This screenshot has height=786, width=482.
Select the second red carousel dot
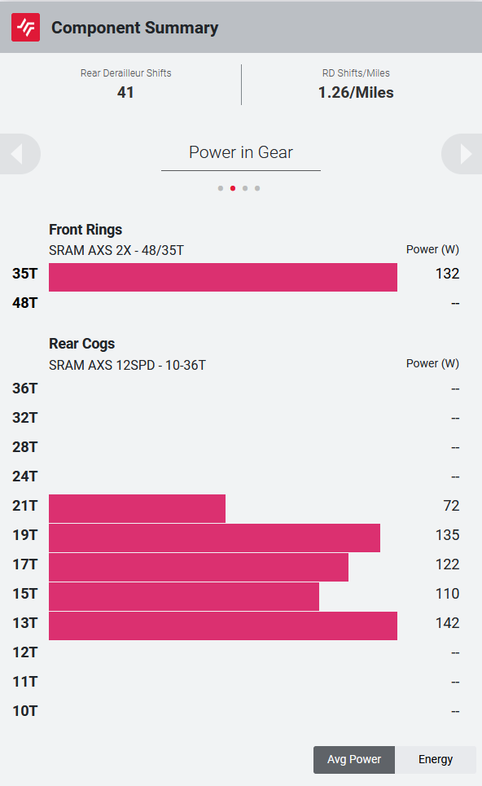(233, 188)
